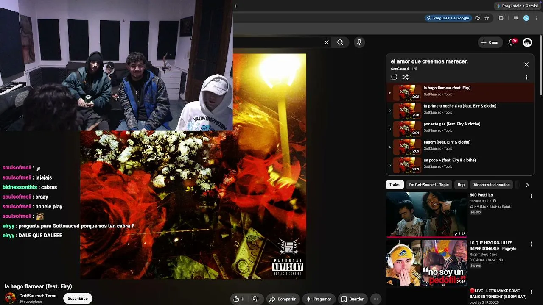The image size is (543, 305).
Task: Open the enzocerobulto channel
Action: click(480, 201)
